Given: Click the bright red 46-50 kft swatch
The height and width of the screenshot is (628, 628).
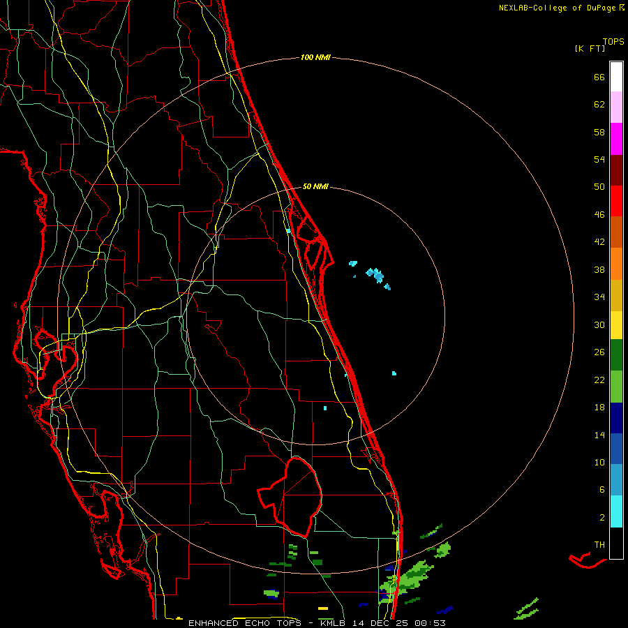Looking at the screenshot, I should click(x=616, y=201).
